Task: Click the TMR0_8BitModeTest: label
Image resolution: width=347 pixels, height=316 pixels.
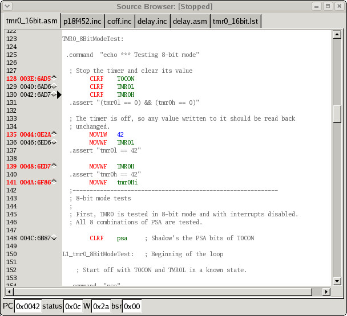Action: pos(93,39)
